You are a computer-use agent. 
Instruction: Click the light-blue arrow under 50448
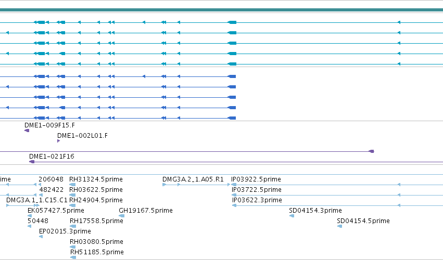pos(29,226)
